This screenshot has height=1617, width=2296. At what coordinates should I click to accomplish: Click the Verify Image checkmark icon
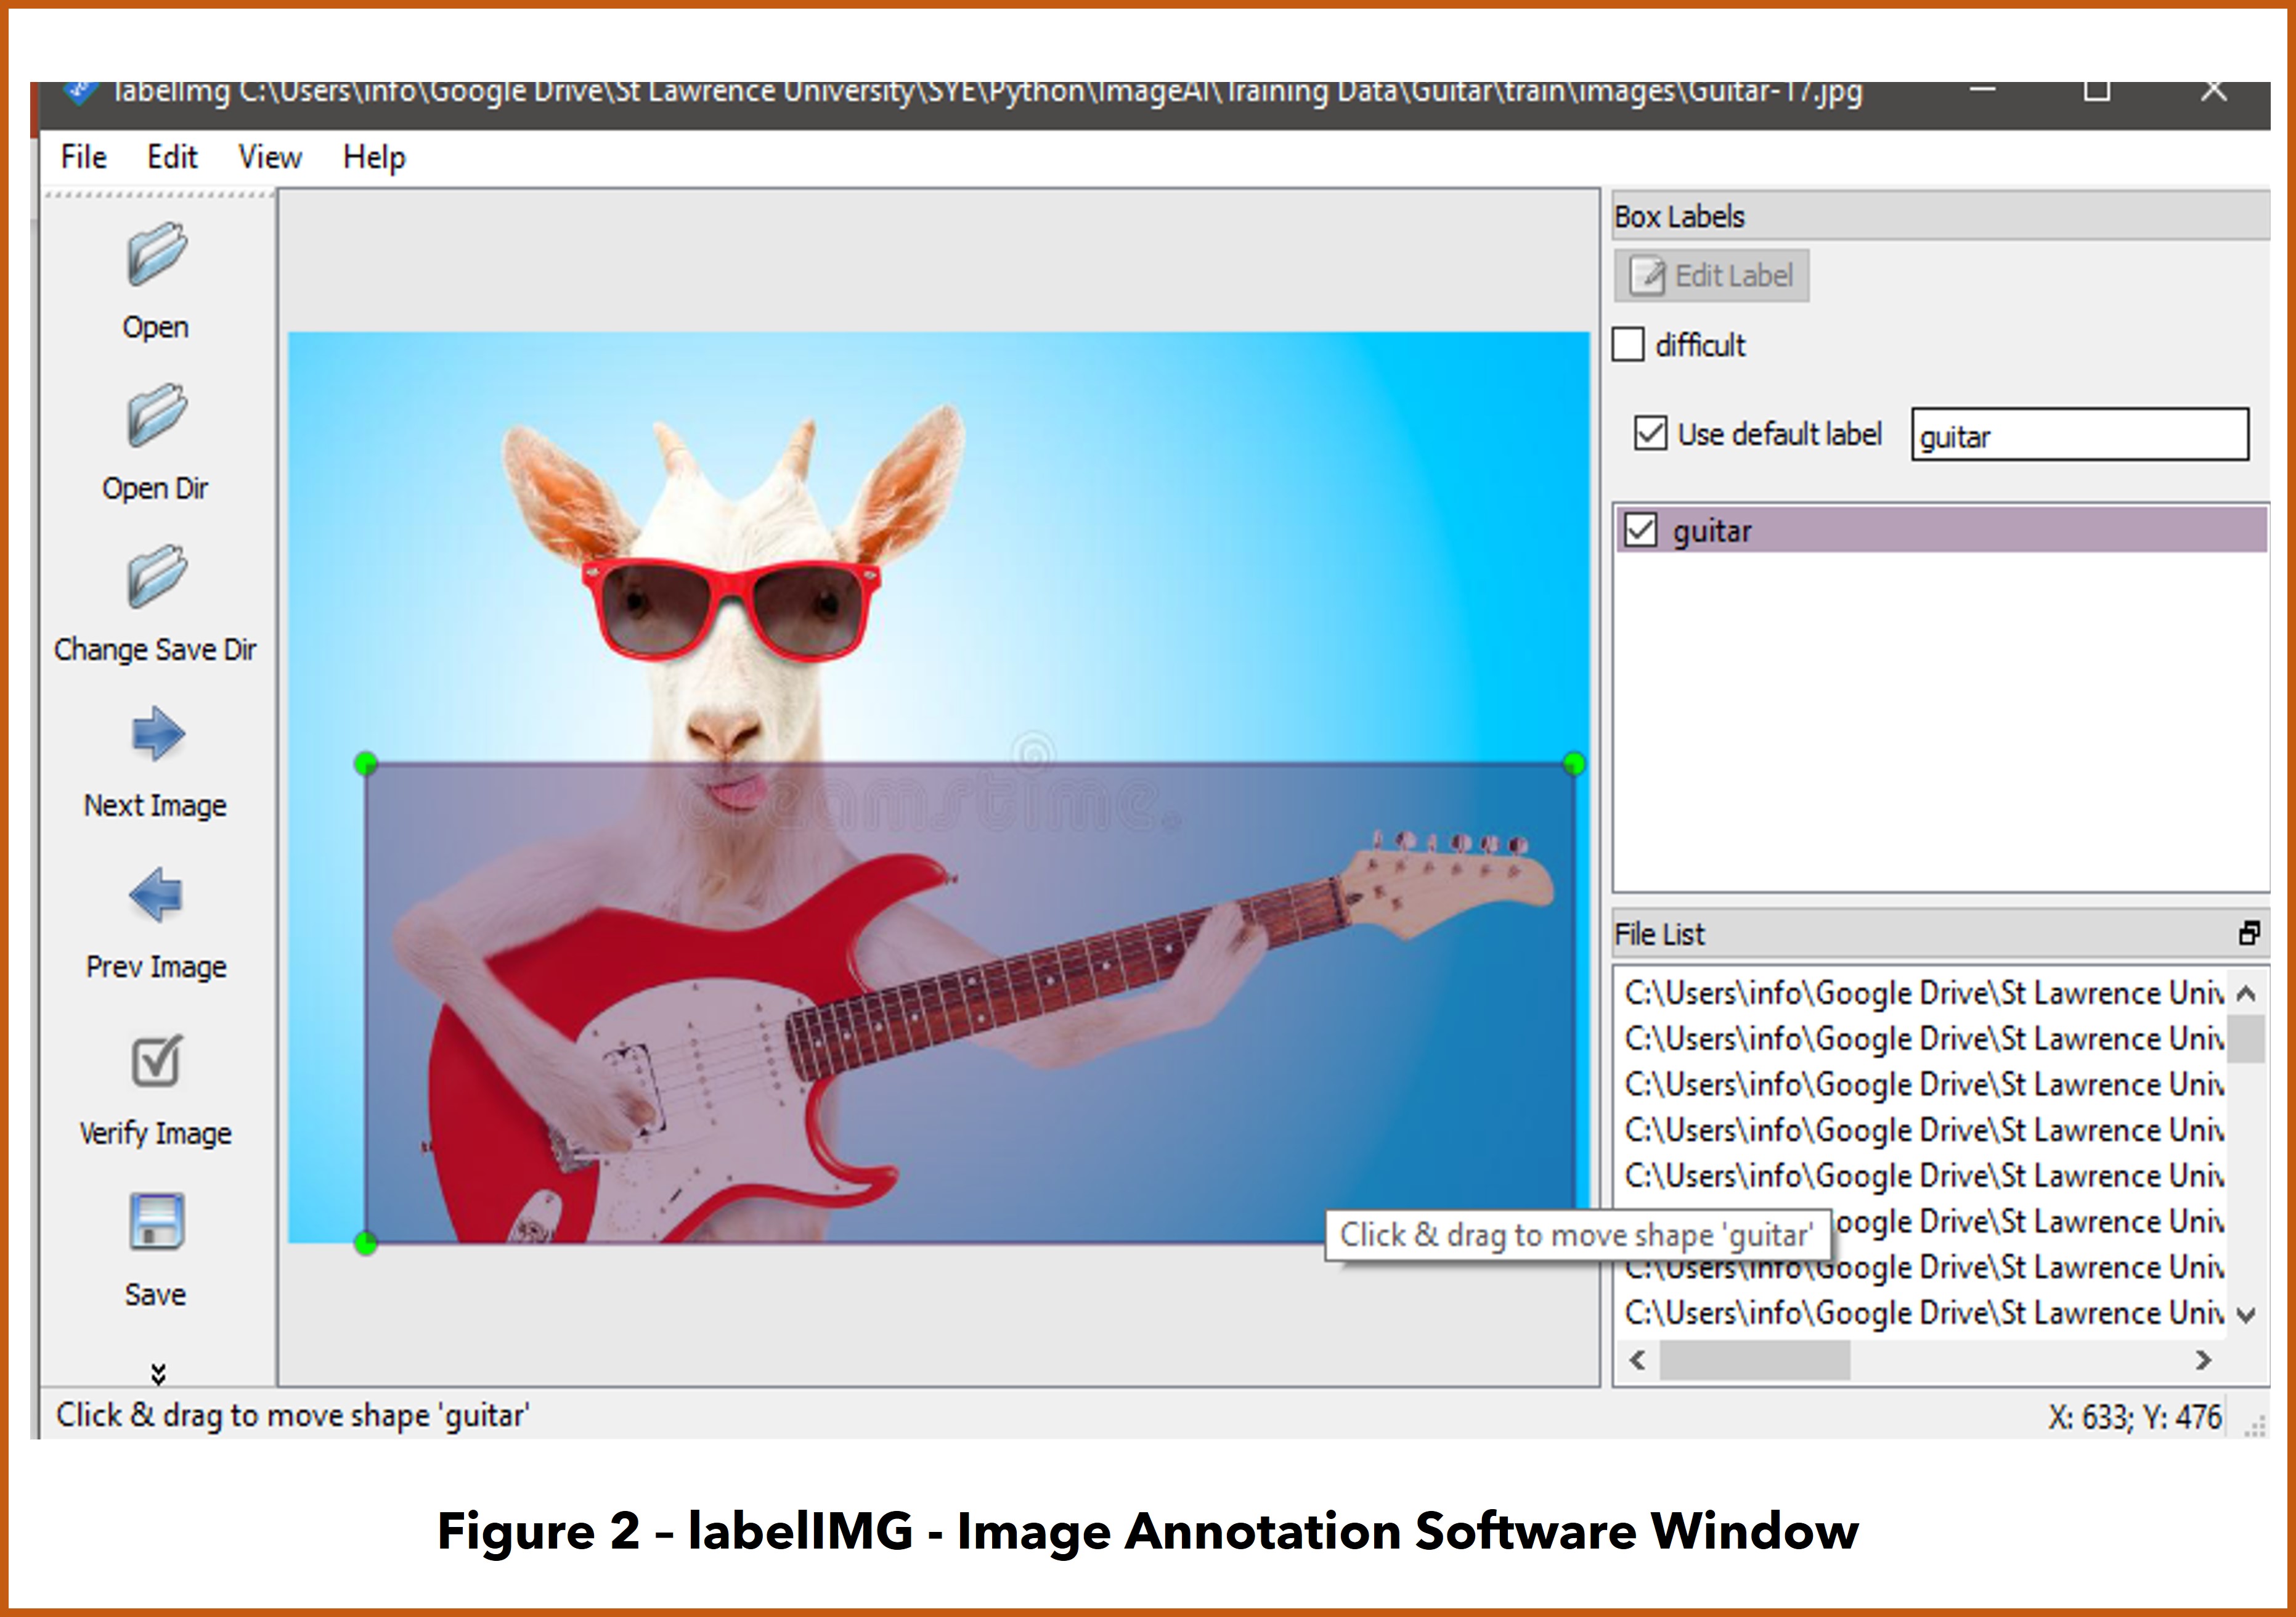pos(156,1062)
